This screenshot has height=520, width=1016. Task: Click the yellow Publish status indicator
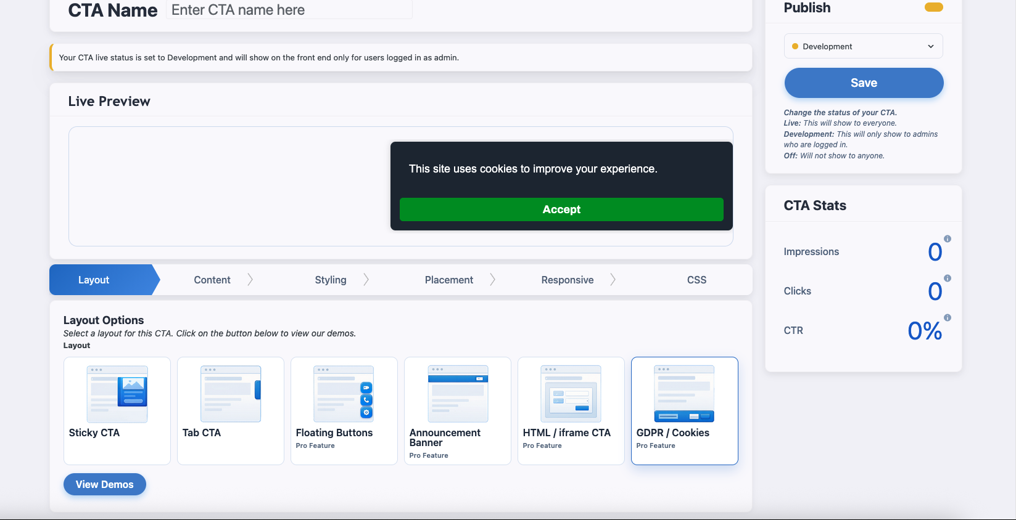(933, 7)
